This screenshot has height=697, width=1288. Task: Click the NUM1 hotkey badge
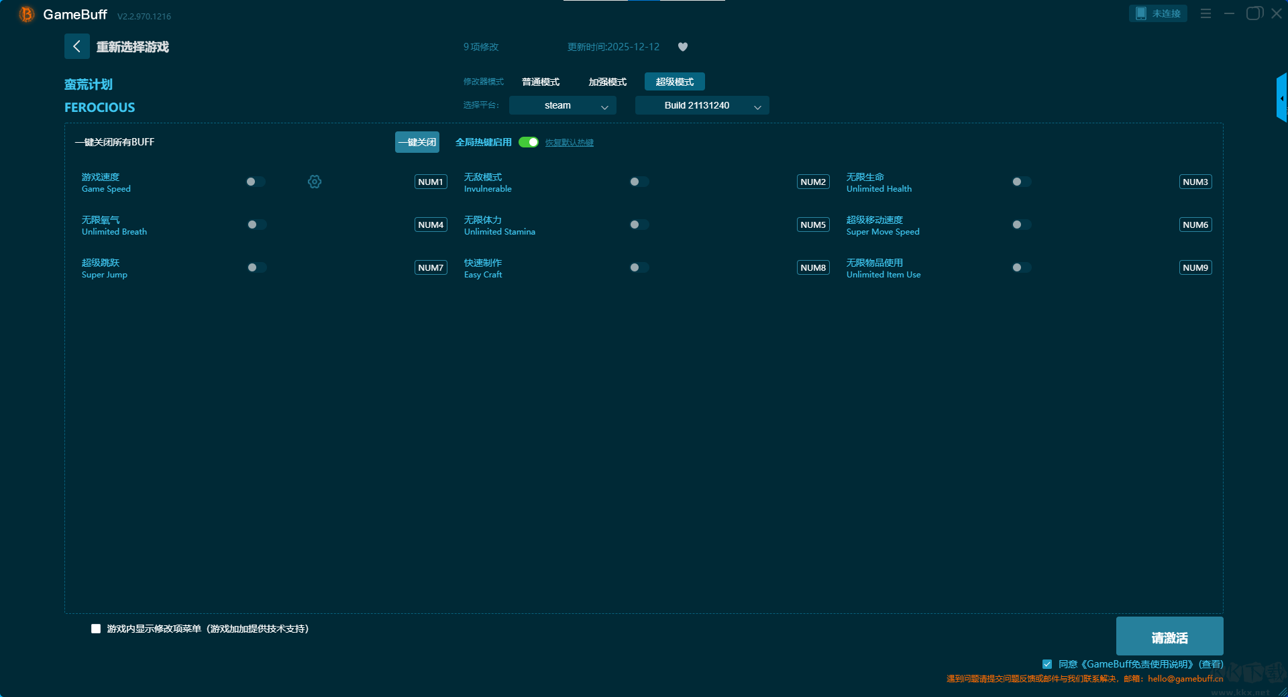coord(431,182)
